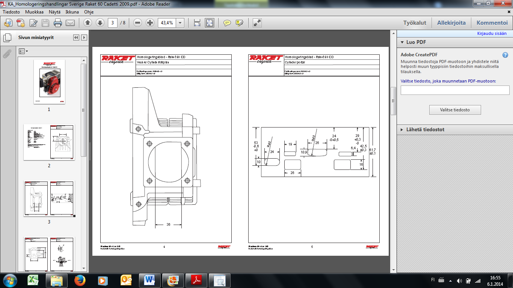Collapse the thumbnails panel double arrow

pos(76,37)
